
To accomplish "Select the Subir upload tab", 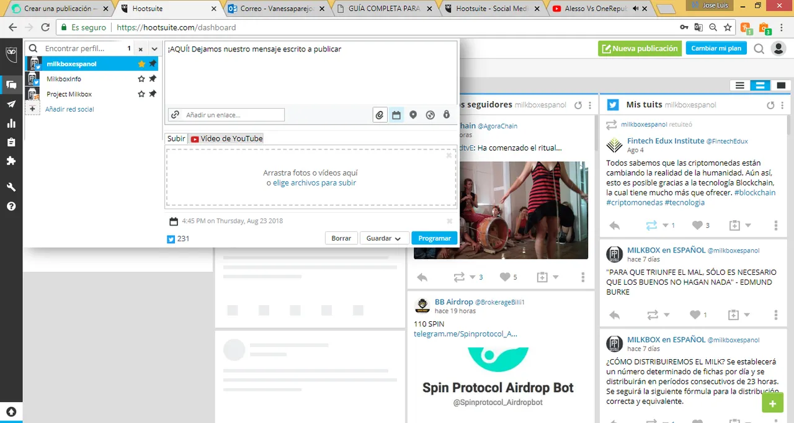I will [x=176, y=139].
